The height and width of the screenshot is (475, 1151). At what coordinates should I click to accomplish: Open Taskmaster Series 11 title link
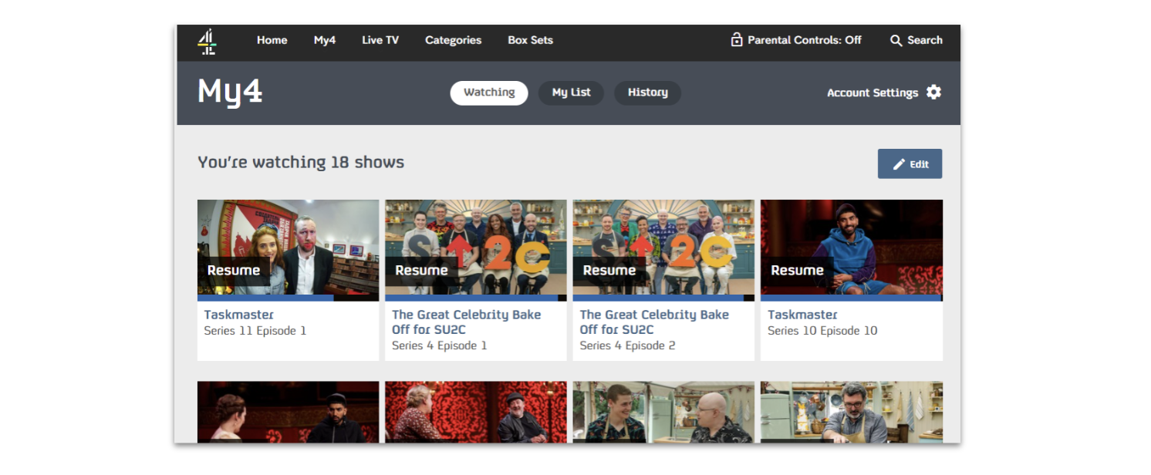point(239,315)
